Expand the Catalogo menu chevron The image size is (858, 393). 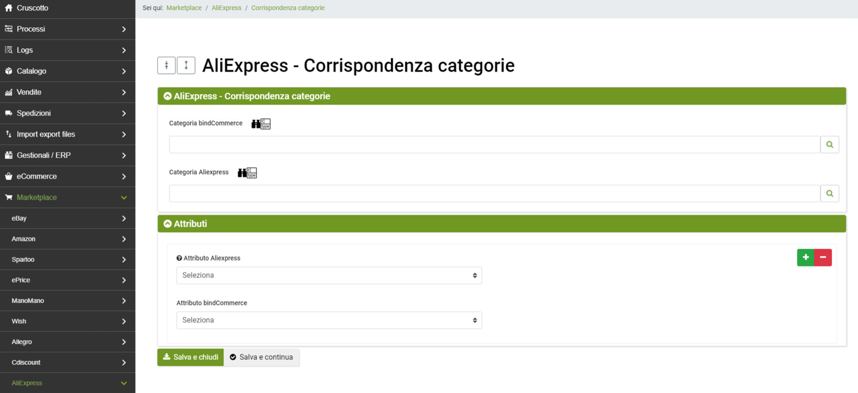[124, 71]
